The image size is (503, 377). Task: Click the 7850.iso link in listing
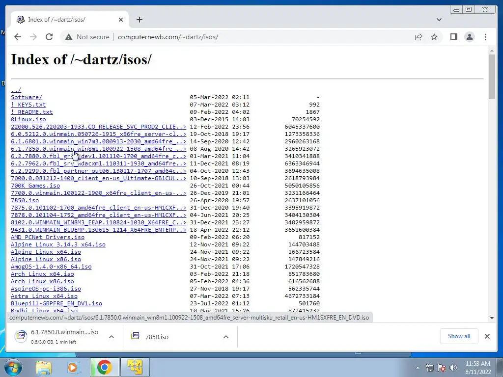(25, 200)
